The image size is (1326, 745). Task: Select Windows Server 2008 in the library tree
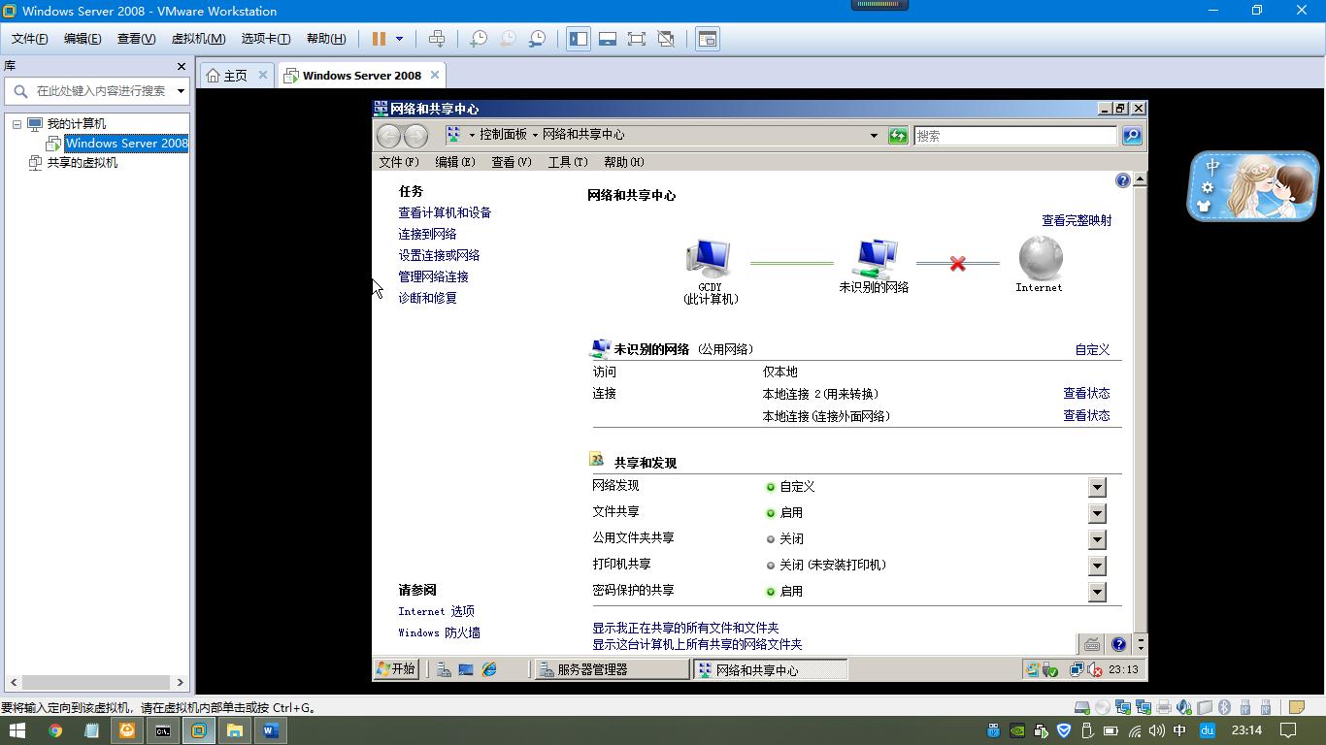[126, 144]
